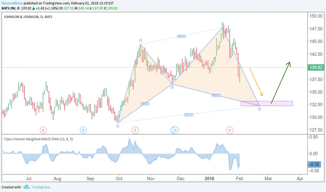Click the 0.00 indicator axis label
This screenshot has height=192, width=326.
coord(314,154)
